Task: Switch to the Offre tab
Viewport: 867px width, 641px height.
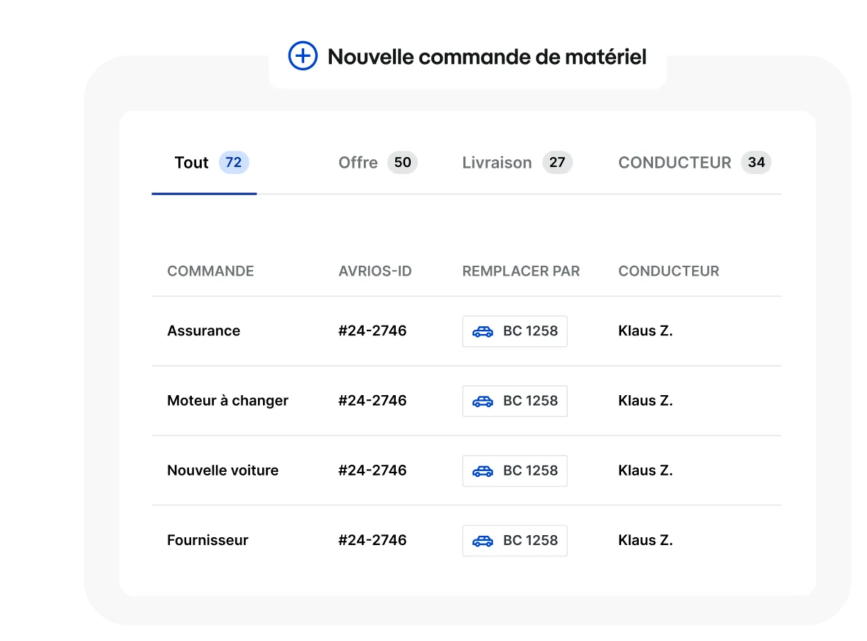Action: 378,163
